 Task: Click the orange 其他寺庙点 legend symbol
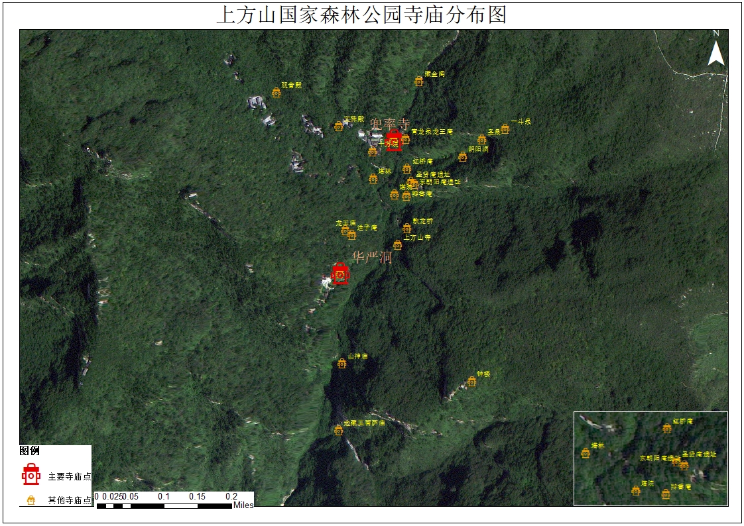31,500
